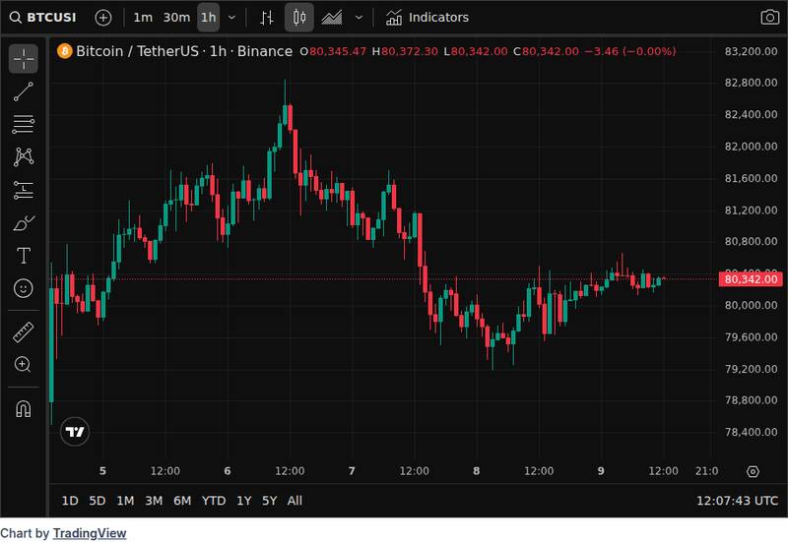Select the zoom in tool

(23, 364)
